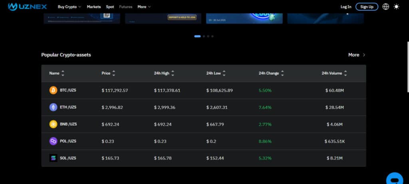The image size is (409, 184).
Task: Click the $ 28.54M volume cell
Action: click(x=335, y=107)
